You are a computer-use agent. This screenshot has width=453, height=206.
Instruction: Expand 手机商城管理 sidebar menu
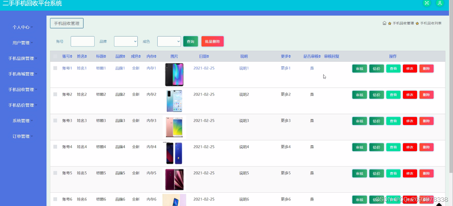click(x=23, y=74)
